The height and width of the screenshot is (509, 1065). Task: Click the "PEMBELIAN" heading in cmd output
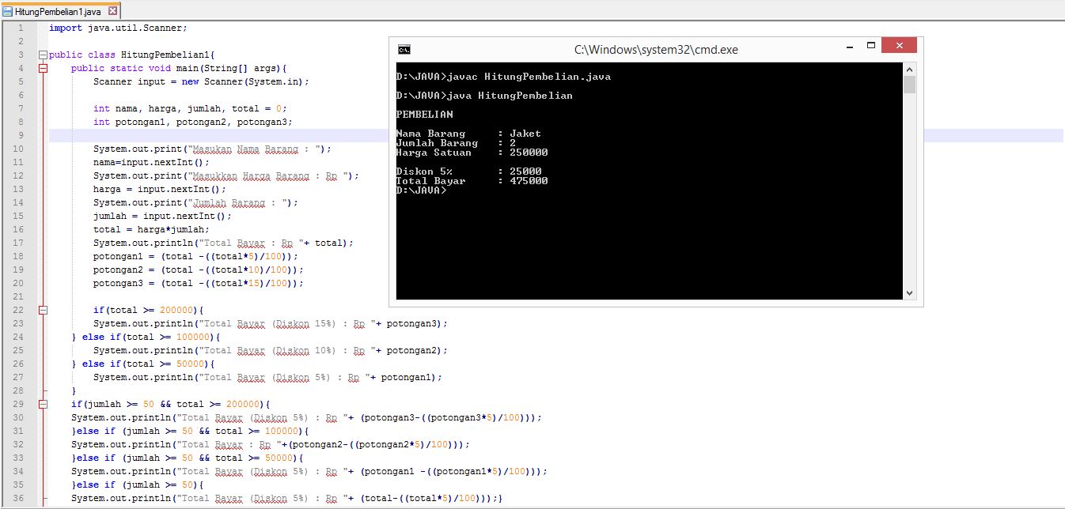click(x=425, y=115)
